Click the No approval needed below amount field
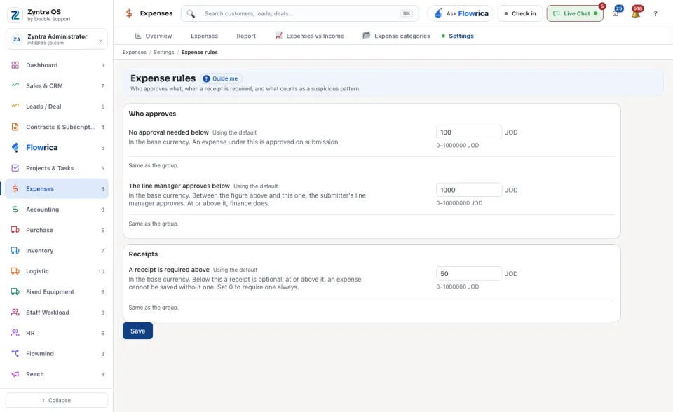Screen dimensions: 673x412 469,132
